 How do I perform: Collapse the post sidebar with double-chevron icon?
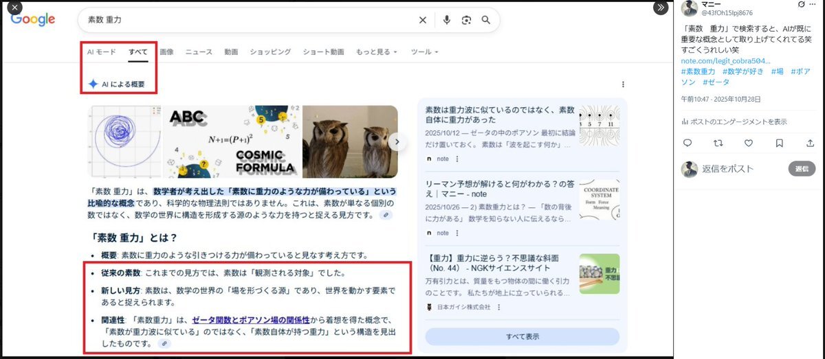coord(660,8)
